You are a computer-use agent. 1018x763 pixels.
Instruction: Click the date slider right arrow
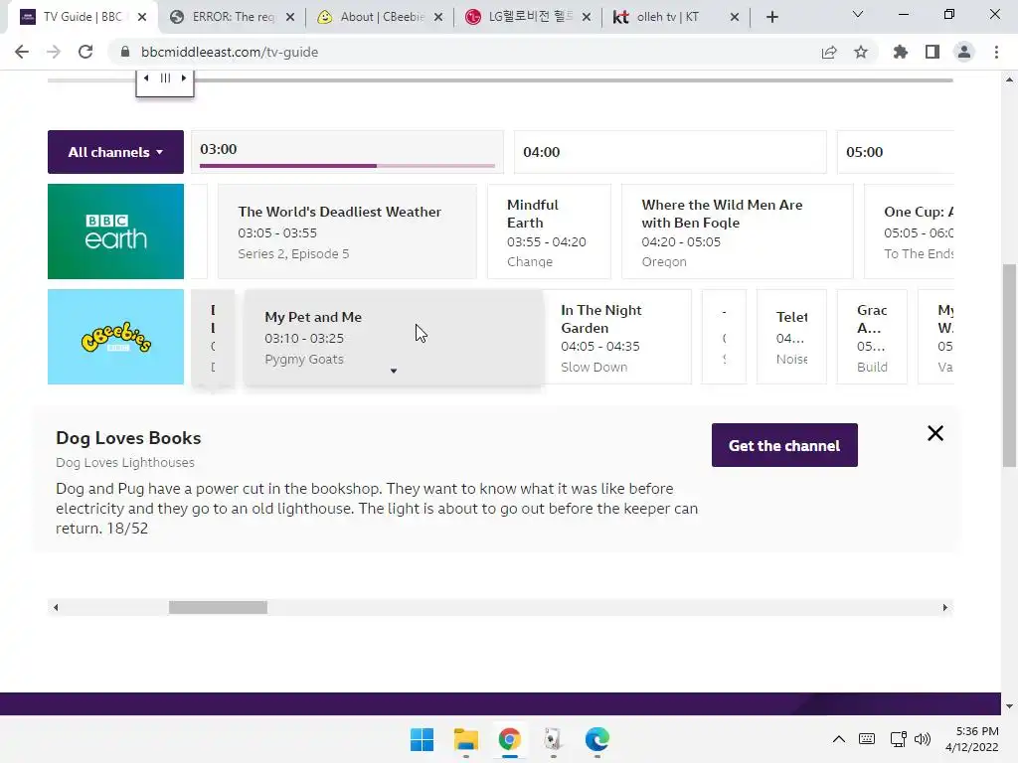coord(184,77)
